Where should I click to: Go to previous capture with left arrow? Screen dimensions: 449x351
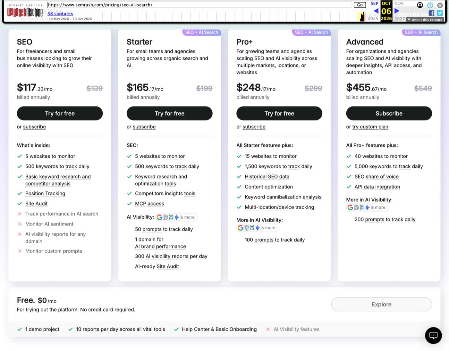click(376, 11)
